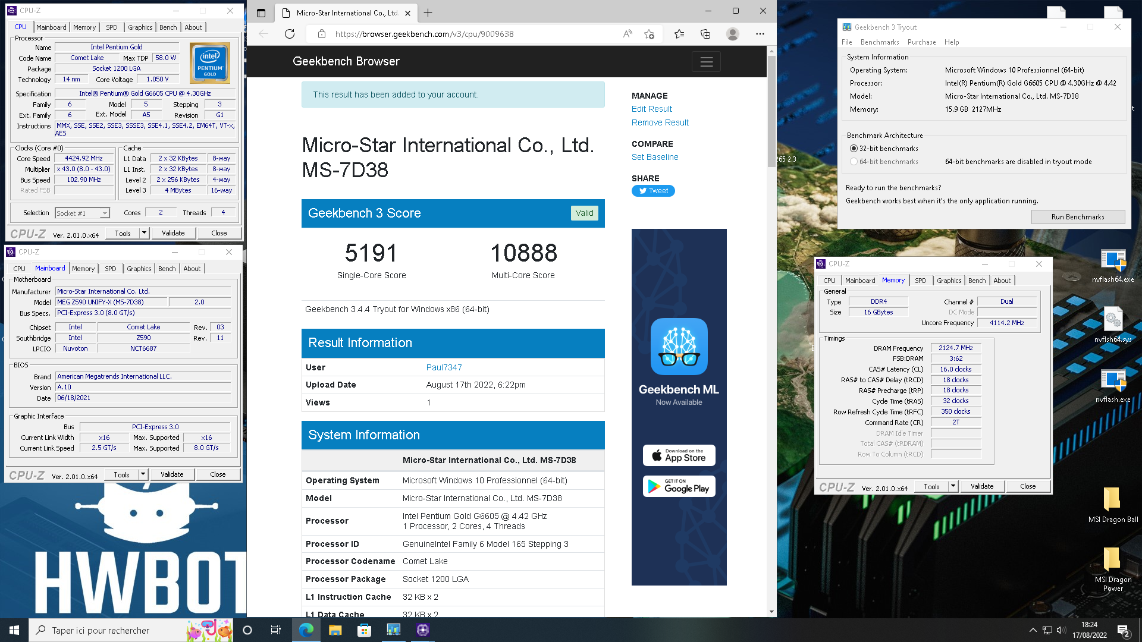Open Socket #1 selection dropdown in CPU-Z
This screenshot has height=642, width=1142.
[83, 213]
